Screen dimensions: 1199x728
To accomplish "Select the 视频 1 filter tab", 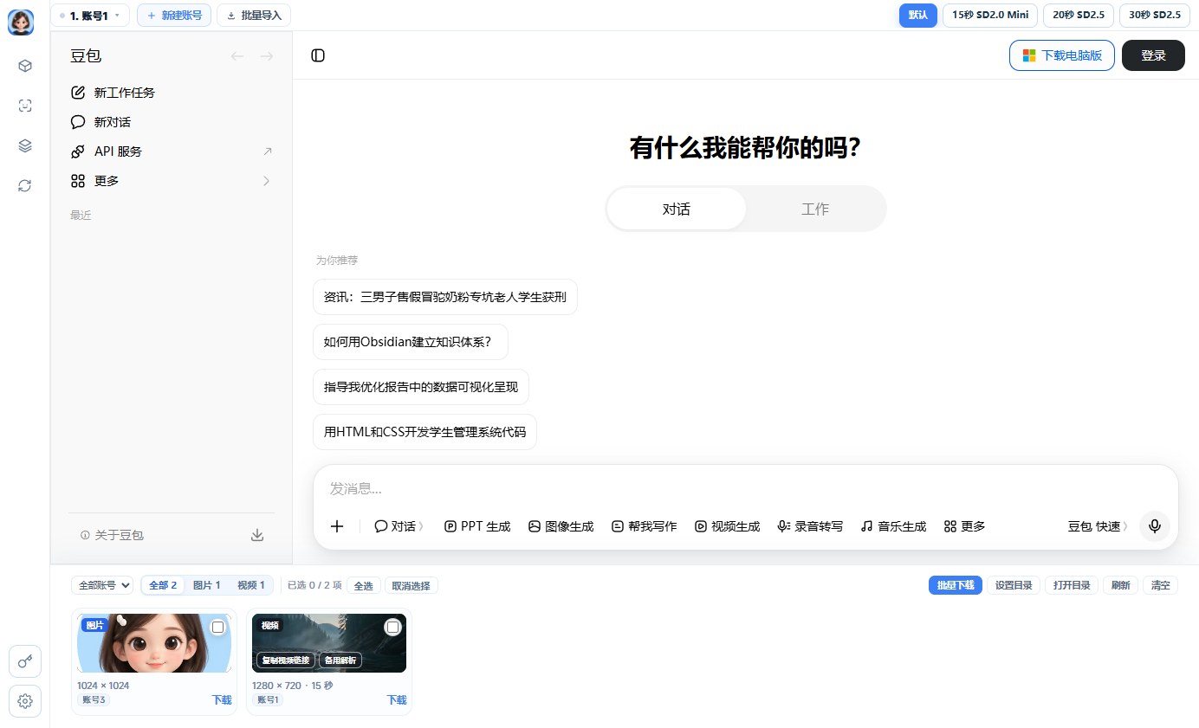I will [x=251, y=585].
